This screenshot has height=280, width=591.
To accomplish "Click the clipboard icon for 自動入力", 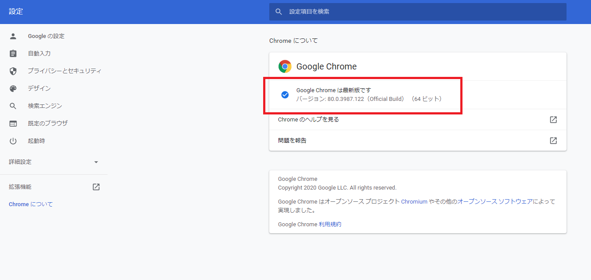I will (13, 54).
